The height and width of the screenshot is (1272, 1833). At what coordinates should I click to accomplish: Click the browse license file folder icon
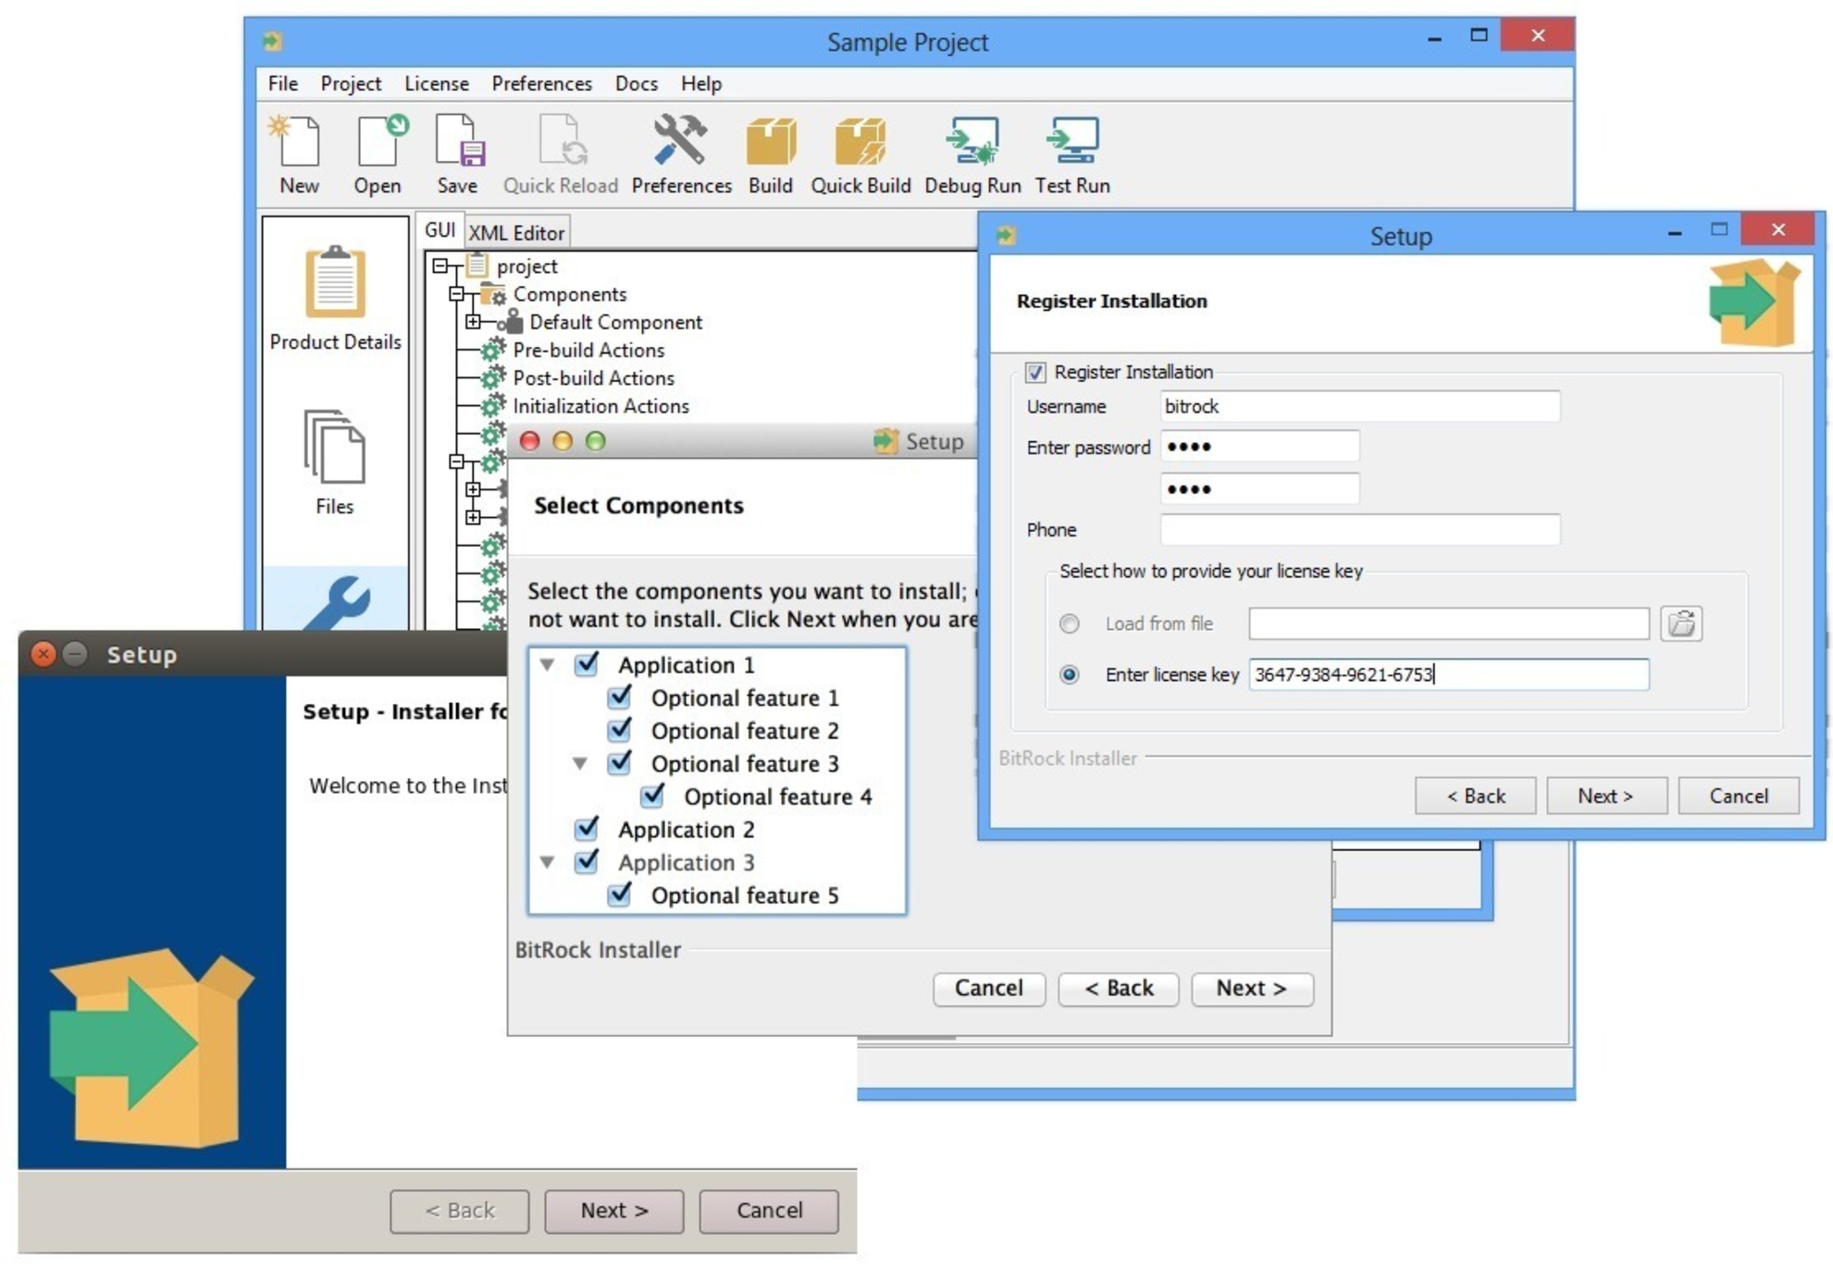(x=1680, y=623)
